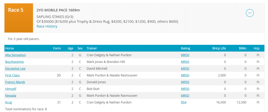Collapse the Race 5 panel
268x112 pixels.
click(x=250, y=13)
